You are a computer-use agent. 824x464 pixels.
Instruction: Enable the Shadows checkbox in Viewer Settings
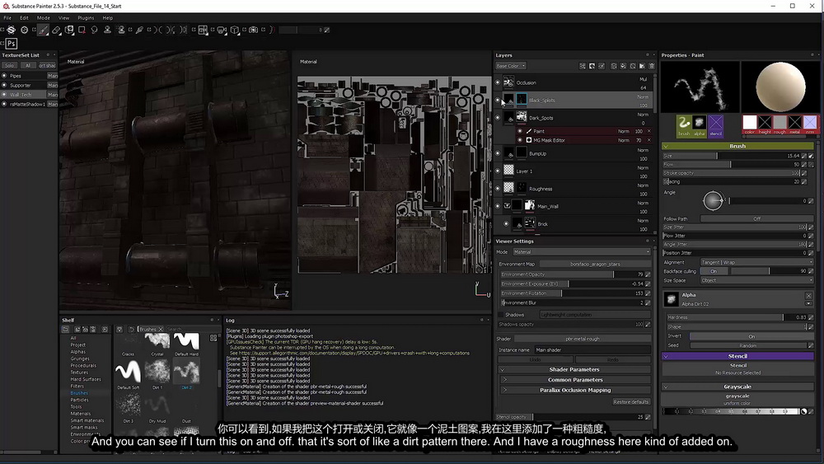tap(501, 314)
